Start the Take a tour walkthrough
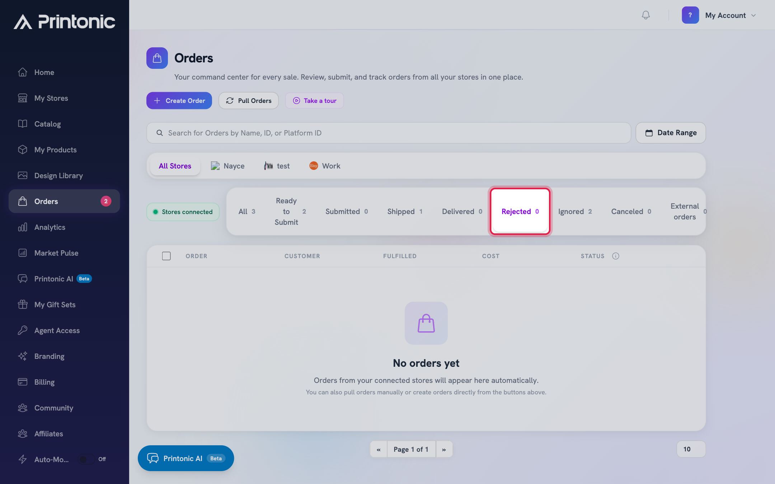 pyautogui.click(x=314, y=101)
